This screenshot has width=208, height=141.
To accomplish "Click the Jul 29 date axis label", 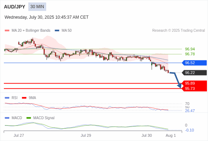I will point(86,136).
